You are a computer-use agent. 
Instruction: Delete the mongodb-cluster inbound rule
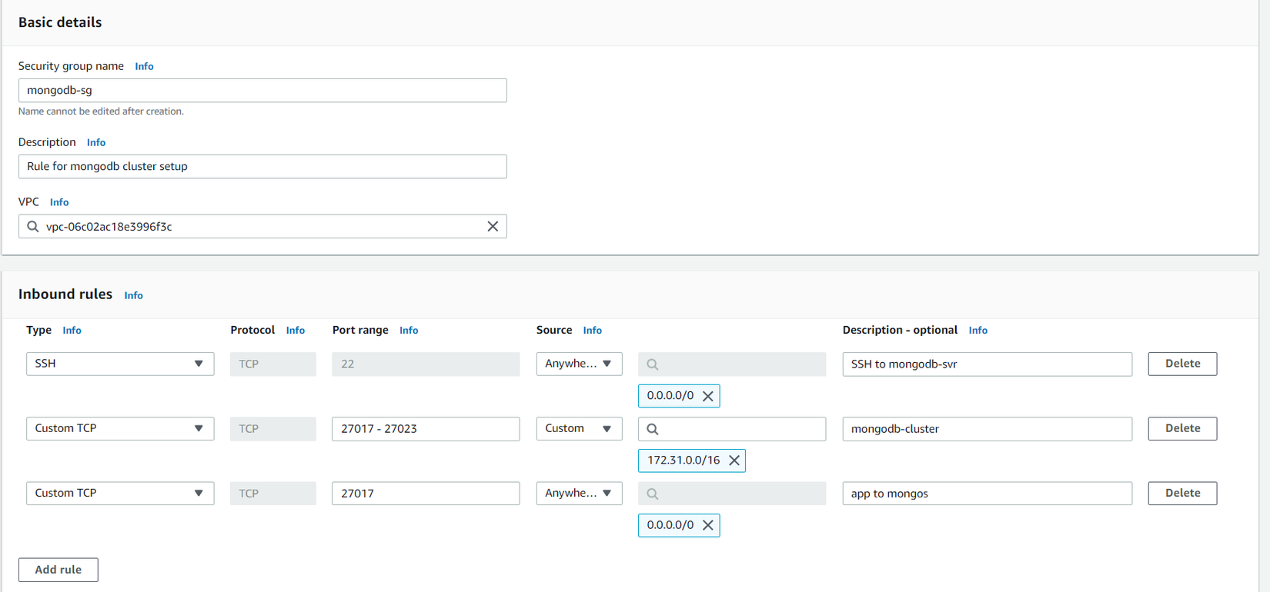click(x=1182, y=428)
